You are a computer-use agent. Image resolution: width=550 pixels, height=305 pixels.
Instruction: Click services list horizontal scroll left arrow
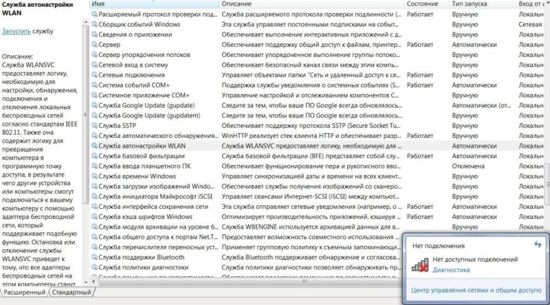click(x=93, y=281)
